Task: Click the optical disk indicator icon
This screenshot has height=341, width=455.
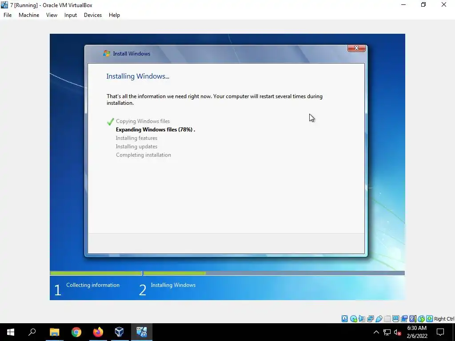Action: [353, 319]
